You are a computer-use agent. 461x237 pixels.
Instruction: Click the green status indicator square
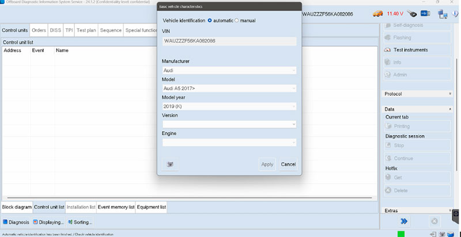coord(401,234)
